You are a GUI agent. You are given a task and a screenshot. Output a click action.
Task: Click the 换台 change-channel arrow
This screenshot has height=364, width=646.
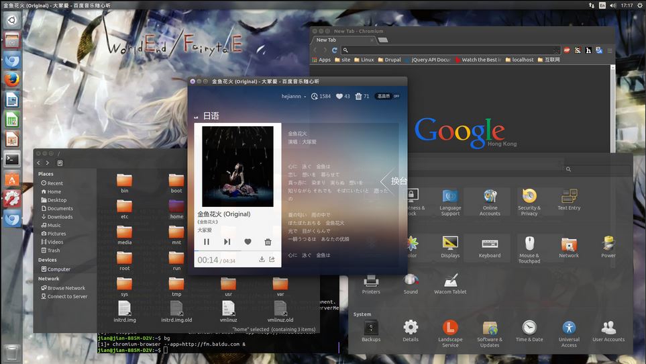pyautogui.click(x=394, y=181)
